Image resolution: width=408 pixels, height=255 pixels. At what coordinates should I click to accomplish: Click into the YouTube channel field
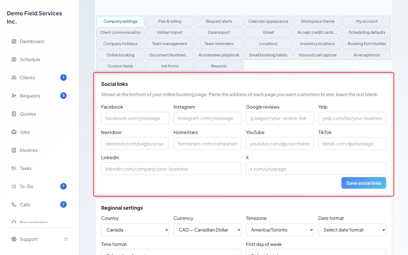pyautogui.click(x=280, y=144)
